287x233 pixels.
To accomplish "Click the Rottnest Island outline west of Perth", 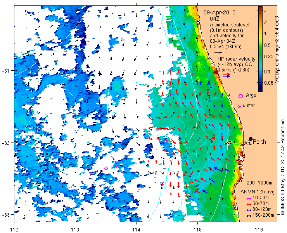I will (228, 143).
